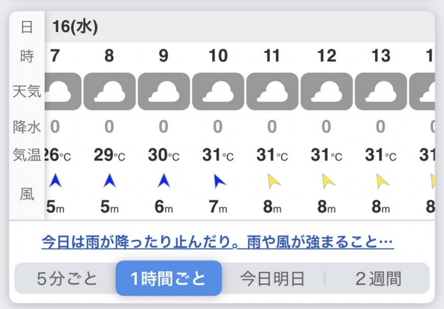Click the cloud icon for 9 o'clock

point(164,91)
